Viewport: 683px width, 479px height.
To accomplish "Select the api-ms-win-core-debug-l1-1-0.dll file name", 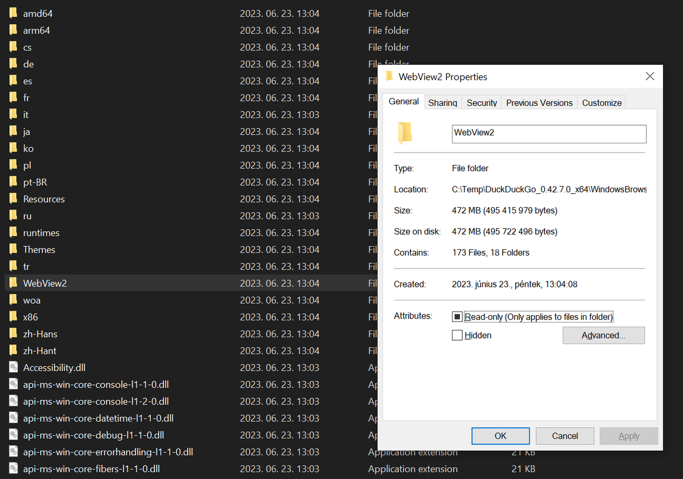I will pyautogui.click(x=94, y=435).
